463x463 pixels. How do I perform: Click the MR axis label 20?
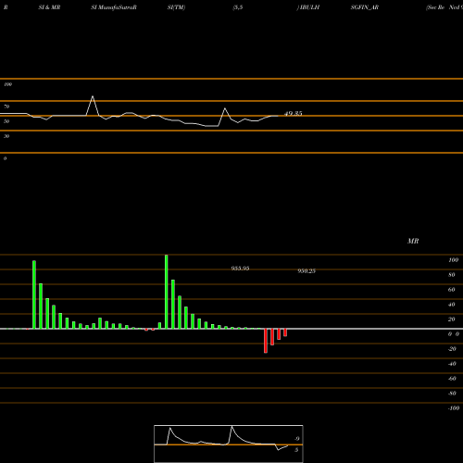tap(452, 319)
